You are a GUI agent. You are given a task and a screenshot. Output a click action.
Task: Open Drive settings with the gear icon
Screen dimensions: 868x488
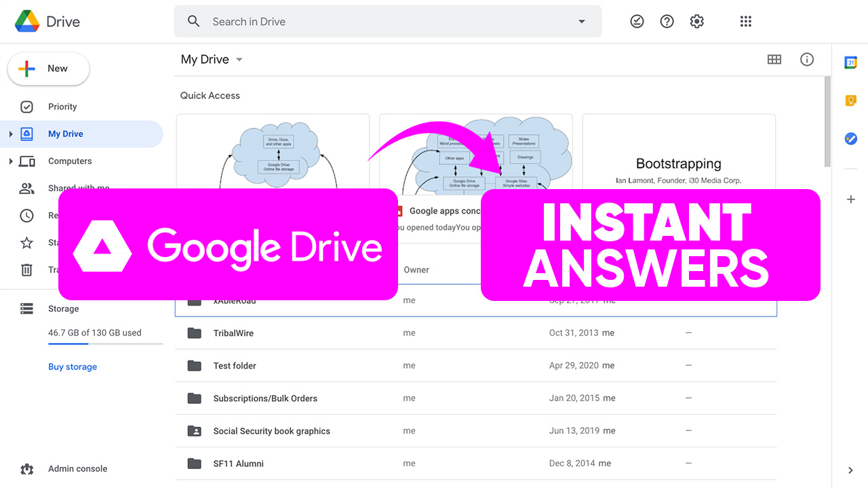696,21
